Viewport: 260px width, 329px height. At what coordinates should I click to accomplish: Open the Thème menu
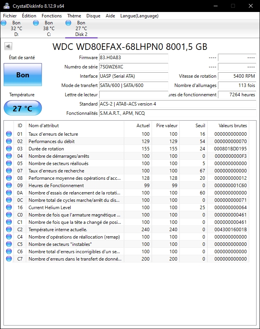pos(74,16)
